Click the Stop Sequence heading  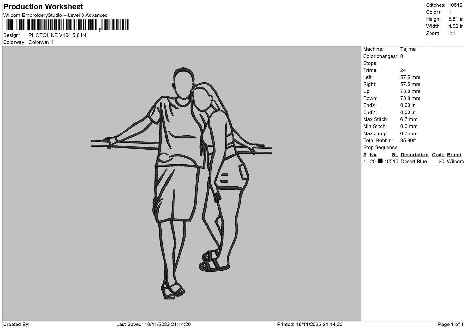point(381,148)
